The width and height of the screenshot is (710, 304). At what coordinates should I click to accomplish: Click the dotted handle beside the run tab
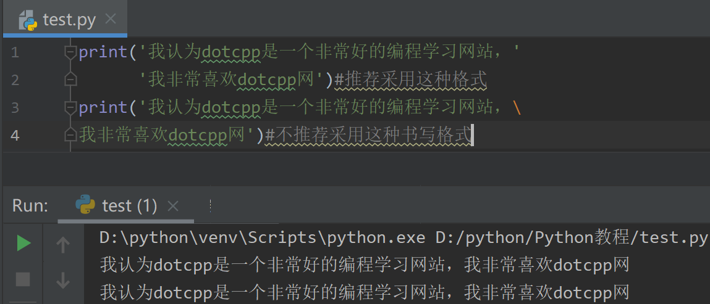coord(211,205)
